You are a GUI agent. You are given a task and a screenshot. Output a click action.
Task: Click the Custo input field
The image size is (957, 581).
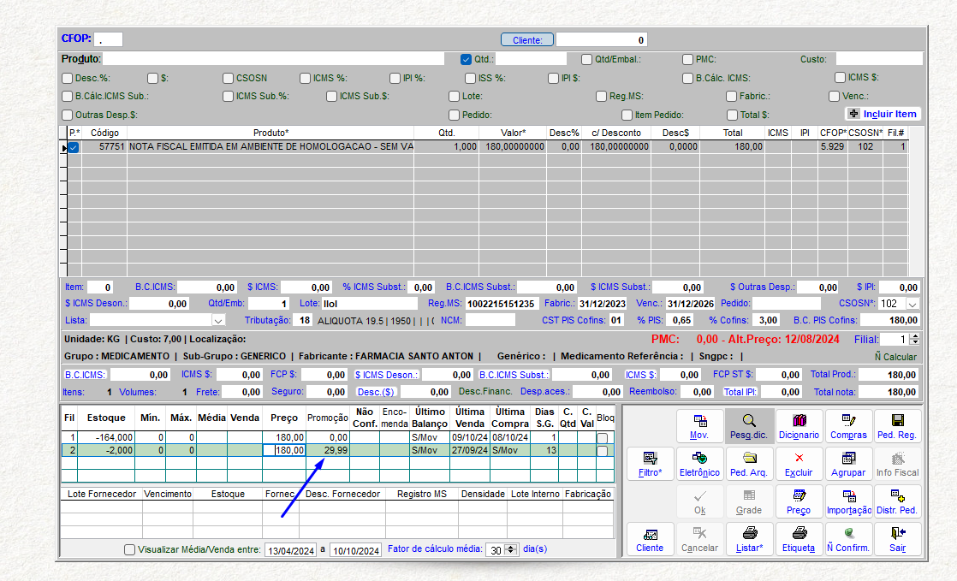(879, 58)
